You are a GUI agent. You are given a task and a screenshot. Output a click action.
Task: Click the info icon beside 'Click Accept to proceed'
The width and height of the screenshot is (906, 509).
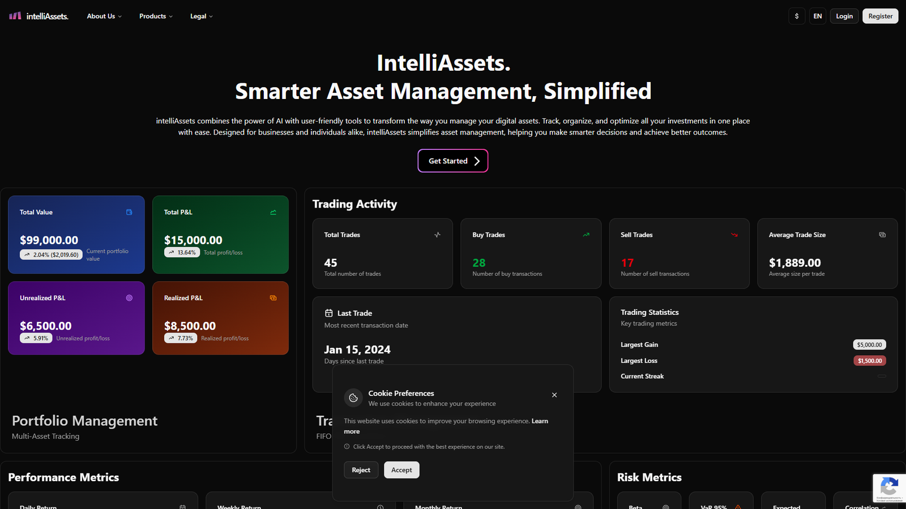347,446
